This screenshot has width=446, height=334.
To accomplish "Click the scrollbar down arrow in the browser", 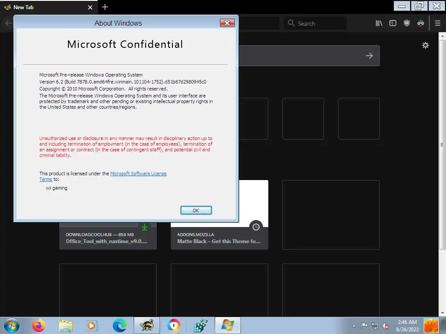I will tap(442, 313).
